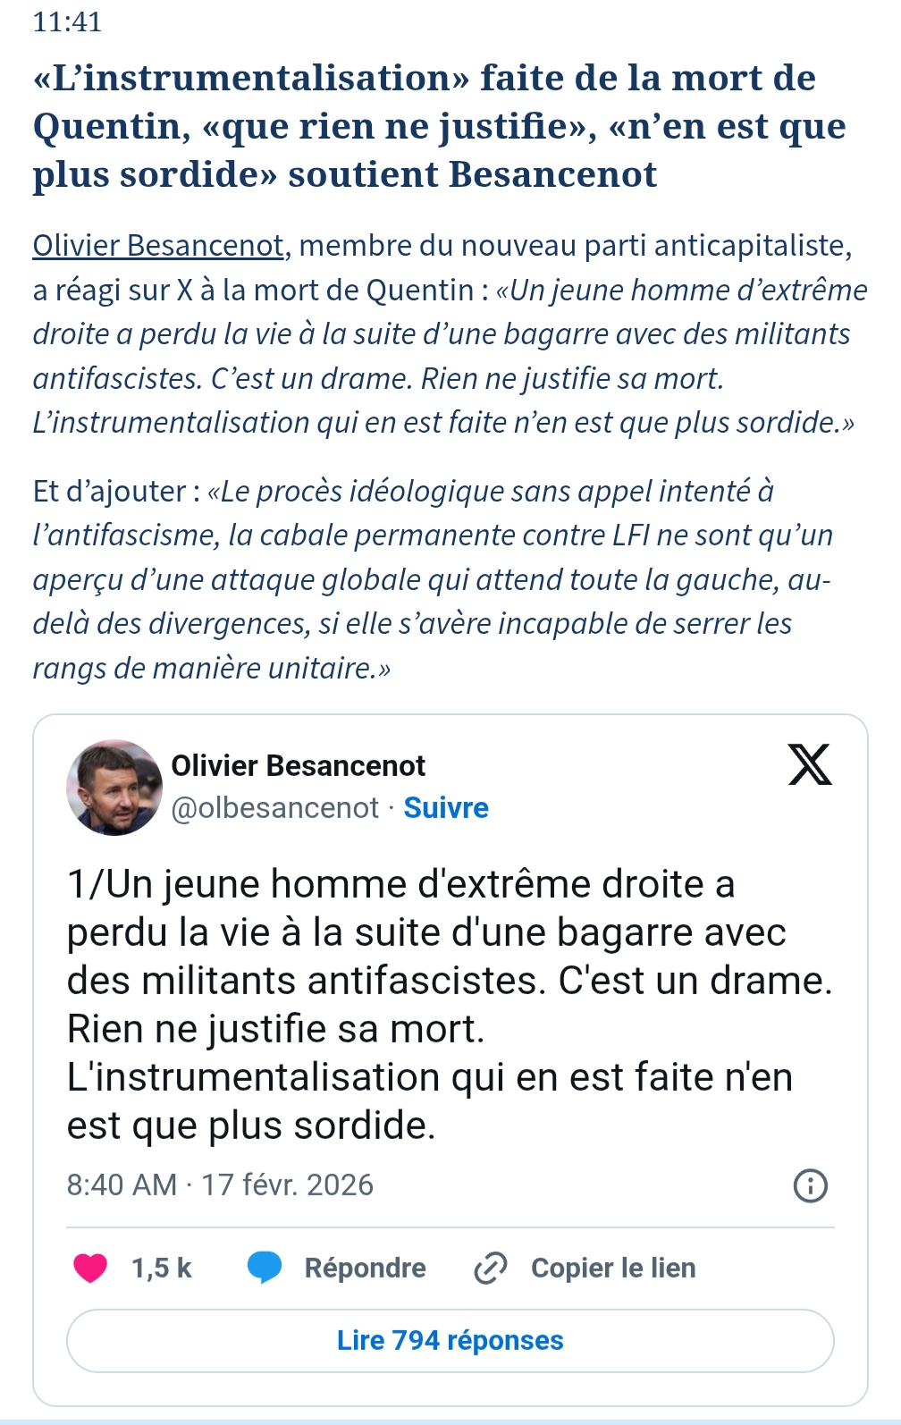Tap the 11:41 clock at top
This screenshot has width=901, height=1425.
pos(67,21)
